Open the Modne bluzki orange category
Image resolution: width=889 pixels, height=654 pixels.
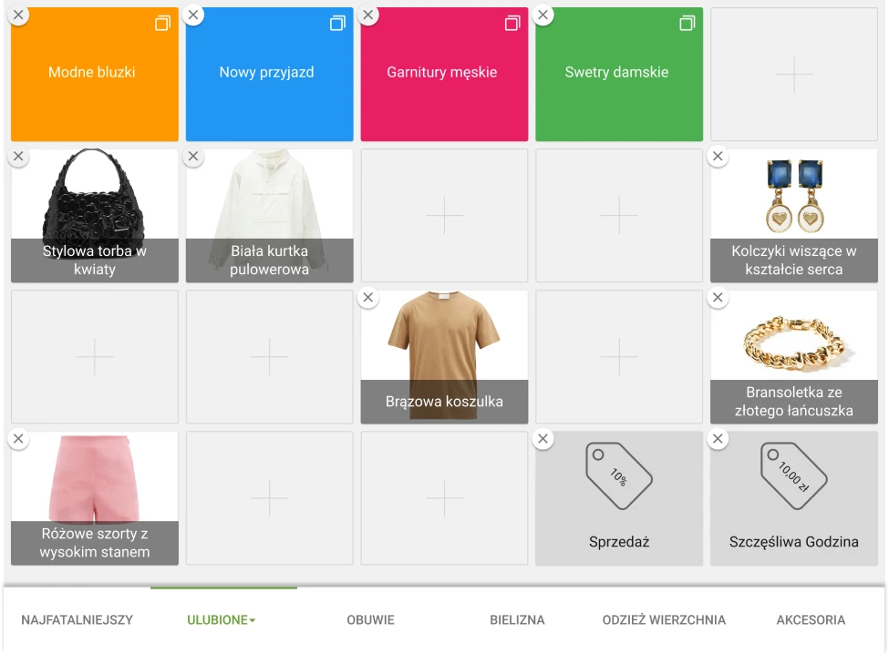click(x=94, y=74)
